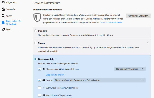Viewport: 154px width, 98px height.
Task: Click the fingerprint icon beside Identifizierer
Action: point(44,95)
